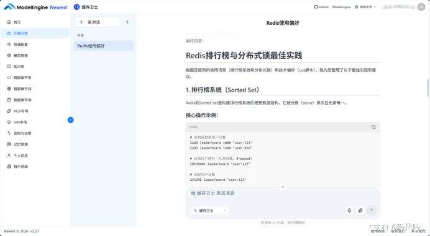Select 开始问答 in the sidebar
Viewport: 430px width, 236px height.
[x=35, y=33]
